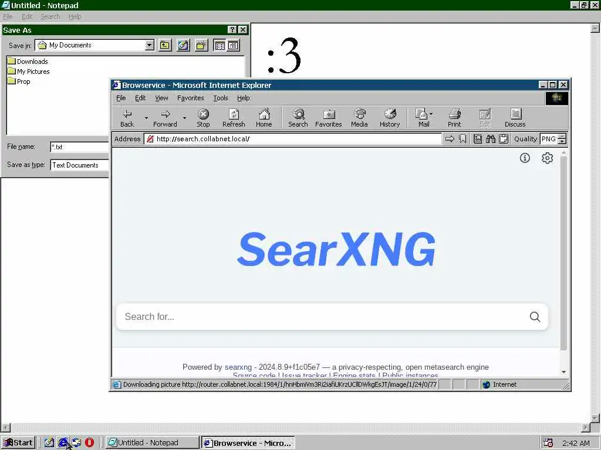Click the Back arrow in Internet Explorer

(x=127, y=118)
